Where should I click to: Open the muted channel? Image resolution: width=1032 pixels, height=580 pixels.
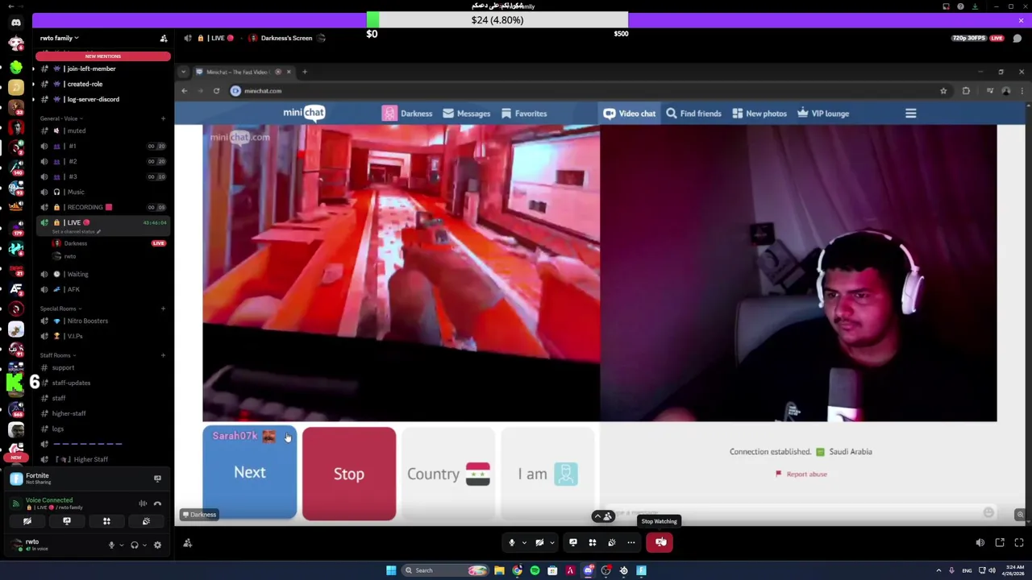point(102,130)
